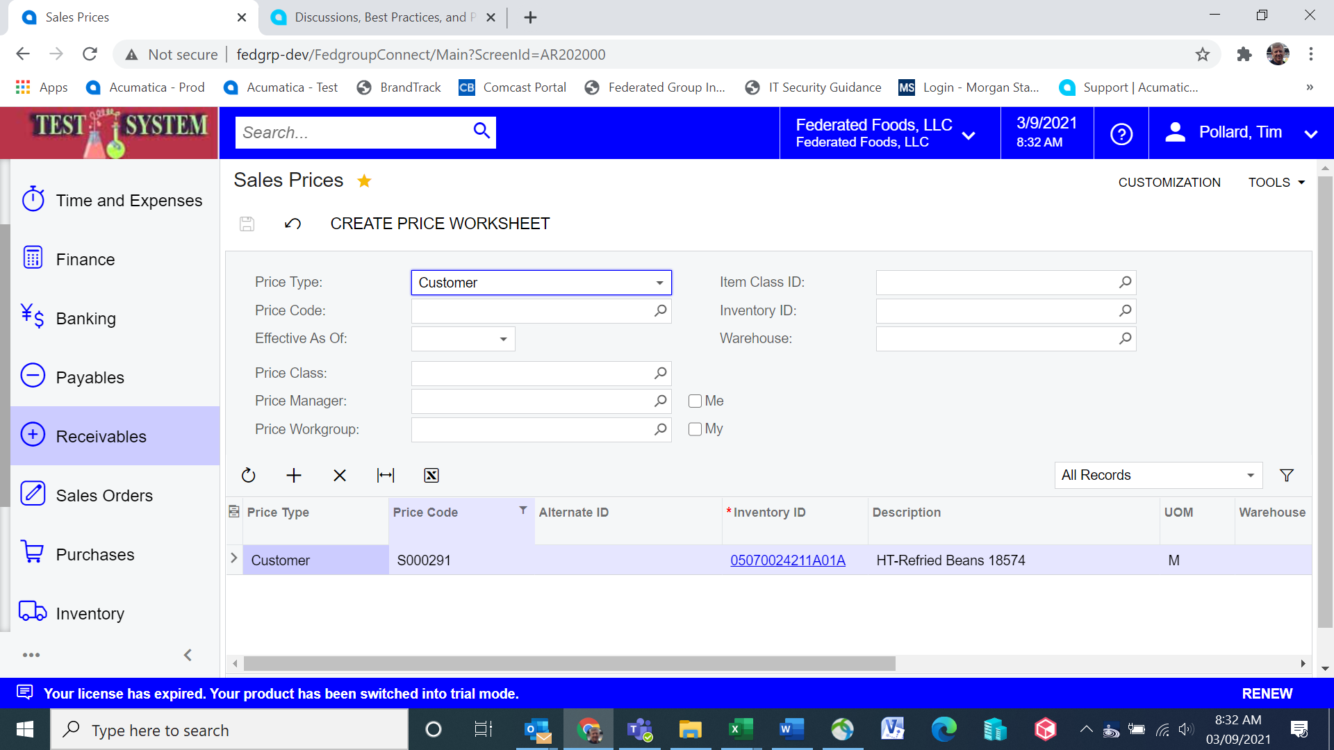This screenshot has width=1334, height=750.
Task: Select the HT-Refried Beans 18574 description cell
Action: 1014,560
